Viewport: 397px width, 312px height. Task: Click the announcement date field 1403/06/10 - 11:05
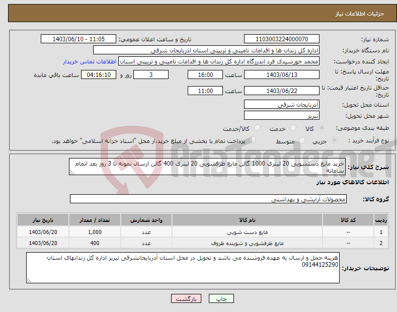[x=78, y=39]
